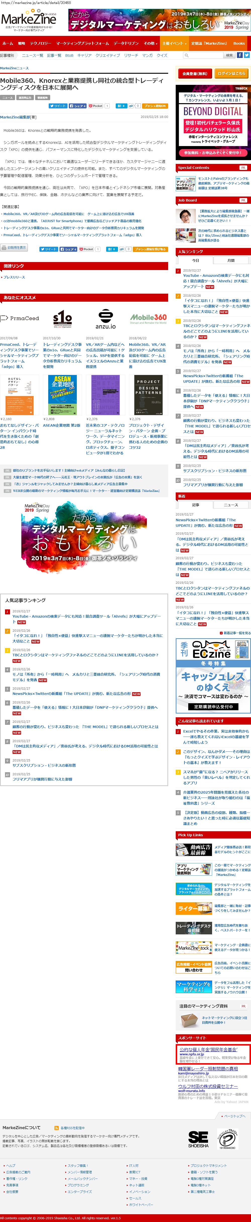Switch the popular ranking to the 今日 tab
The height and width of the screenshot is (1222, 251).
[x=196, y=260]
